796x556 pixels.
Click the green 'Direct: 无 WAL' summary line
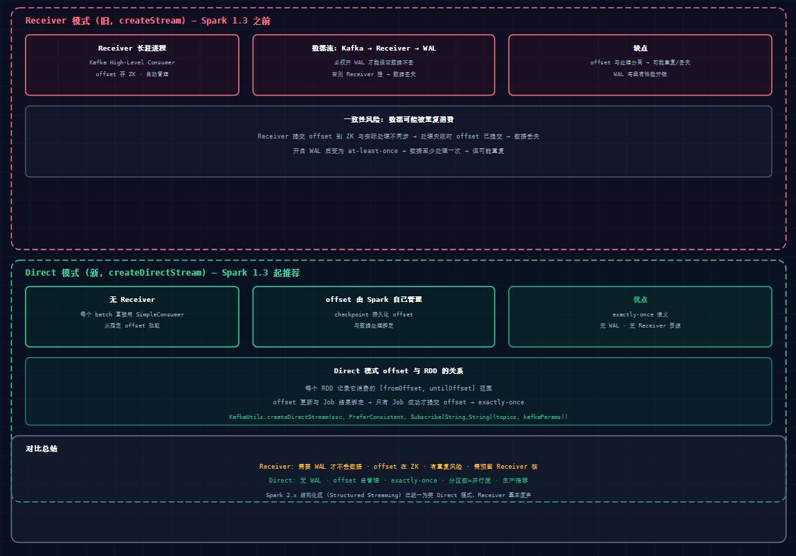point(399,481)
